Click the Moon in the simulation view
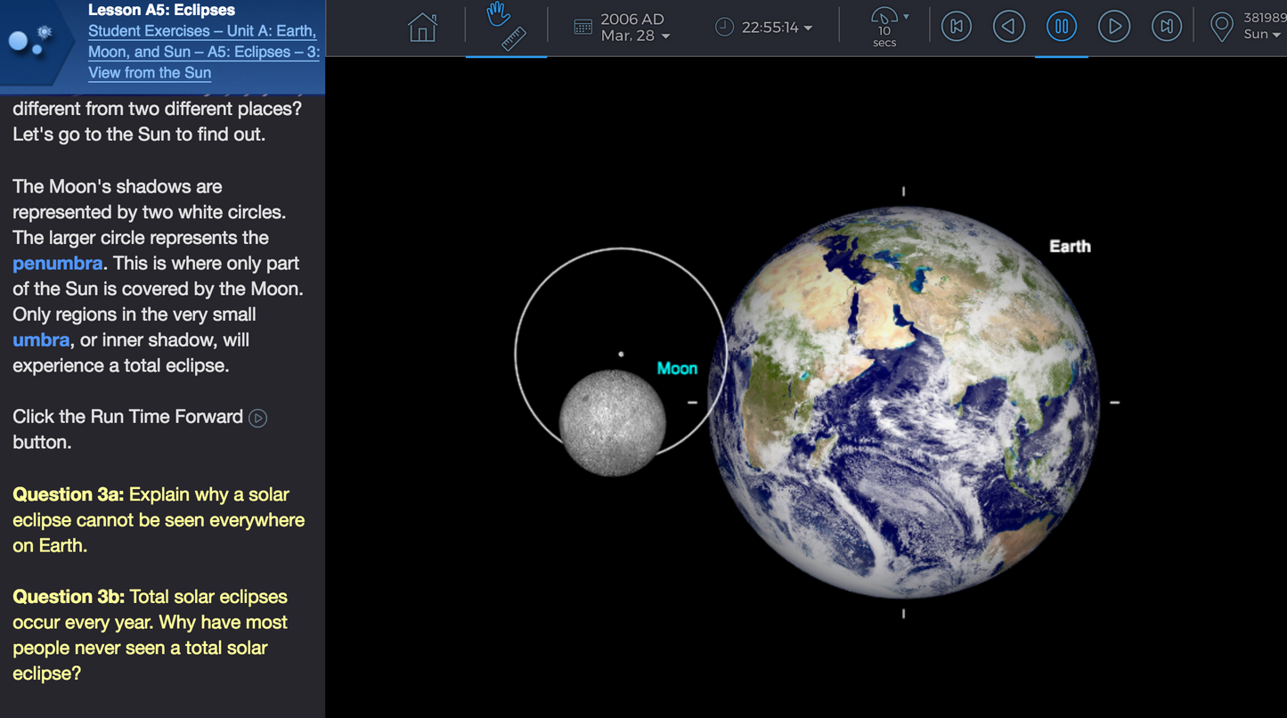This screenshot has height=718, width=1287. (x=611, y=420)
